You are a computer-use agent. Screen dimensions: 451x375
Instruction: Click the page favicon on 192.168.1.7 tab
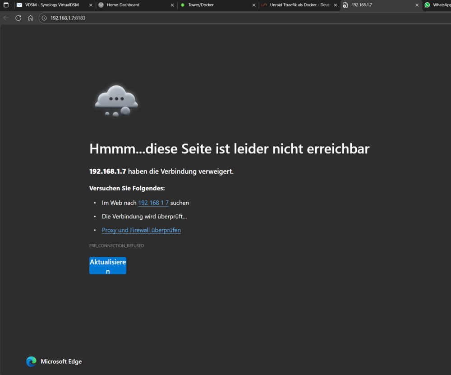click(345, 5)
